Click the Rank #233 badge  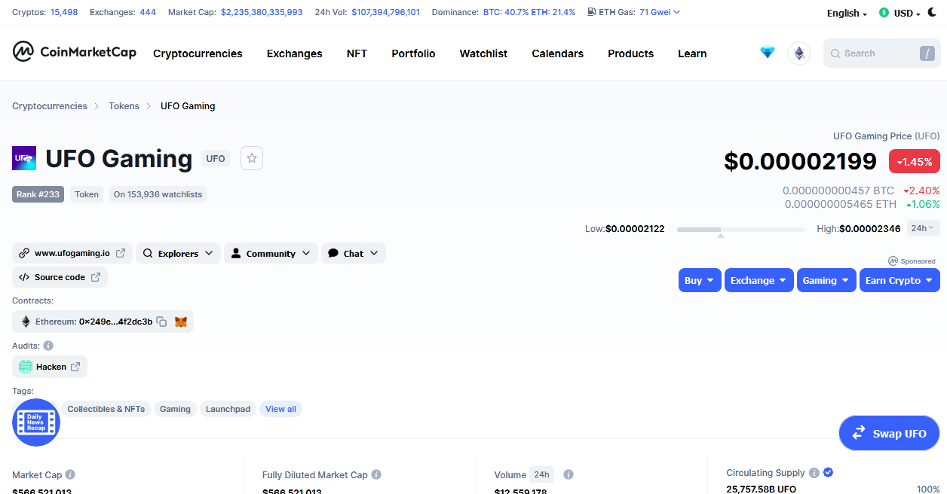[38, 194]
